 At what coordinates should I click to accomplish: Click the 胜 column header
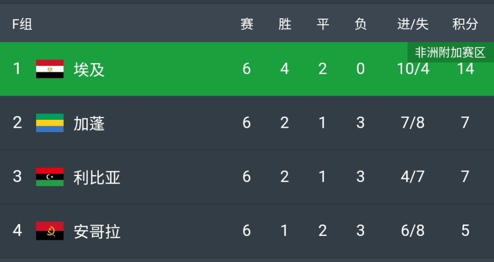[x=285, y=24]
